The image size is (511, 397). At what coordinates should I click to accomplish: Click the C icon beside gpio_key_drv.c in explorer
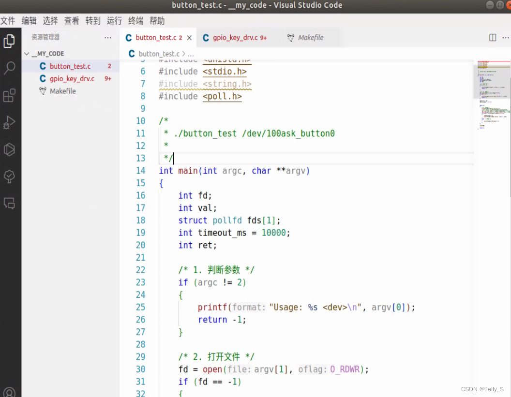pyautogui.click(x=43, y=78)
